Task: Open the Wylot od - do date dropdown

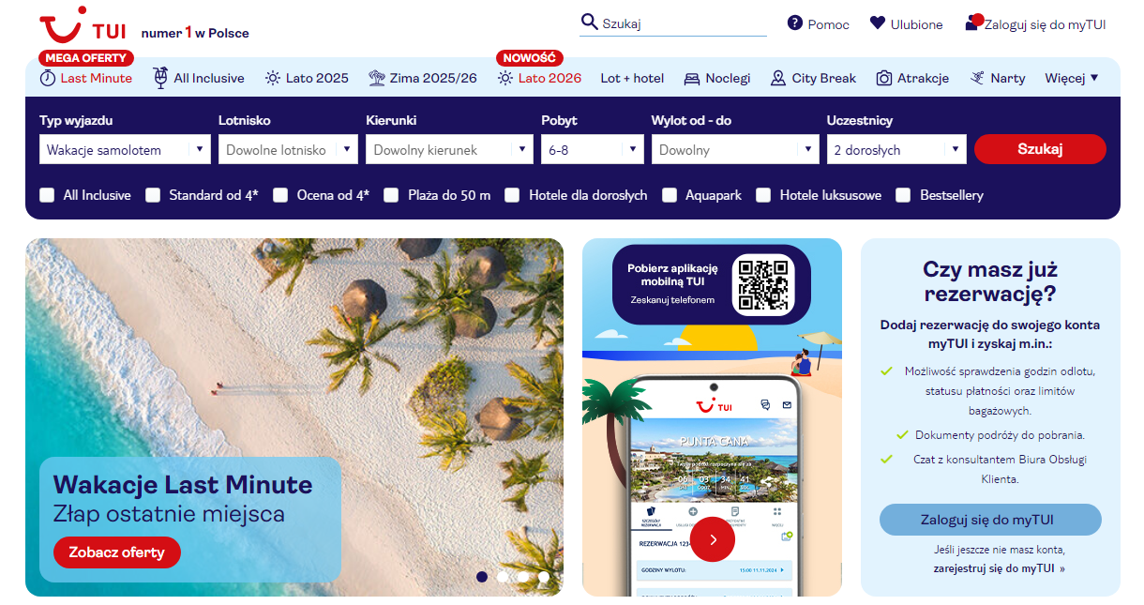Action: tap(735, 149)
